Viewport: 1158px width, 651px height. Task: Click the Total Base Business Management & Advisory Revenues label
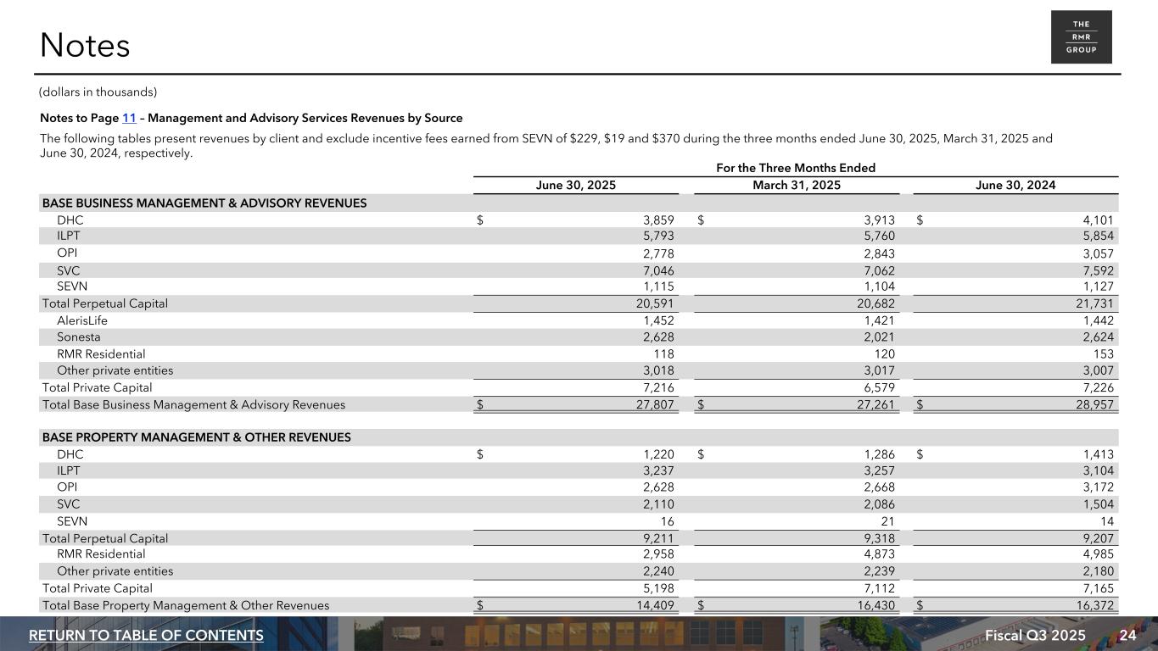193,404
